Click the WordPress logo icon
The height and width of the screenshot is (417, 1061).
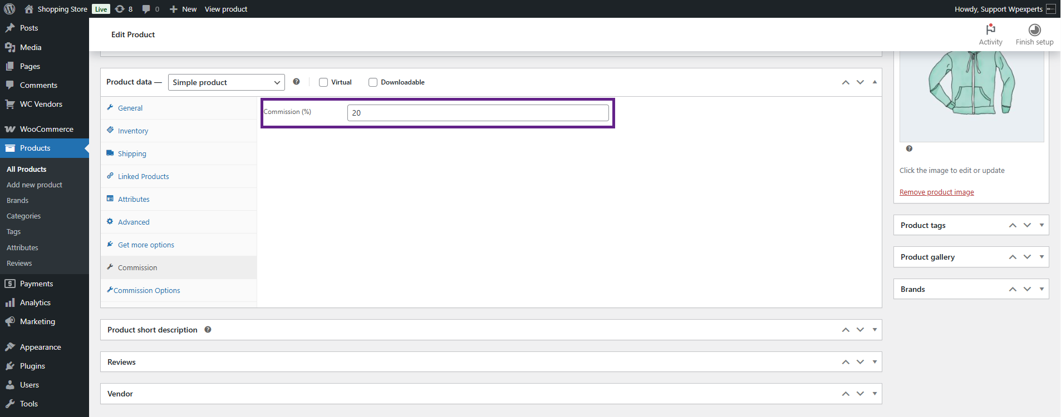tap(9, 9)
